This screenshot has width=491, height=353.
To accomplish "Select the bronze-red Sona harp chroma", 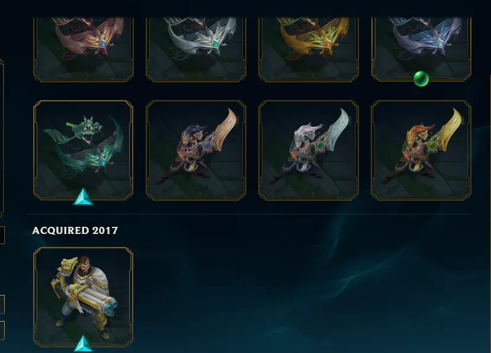I will [84, 49].
